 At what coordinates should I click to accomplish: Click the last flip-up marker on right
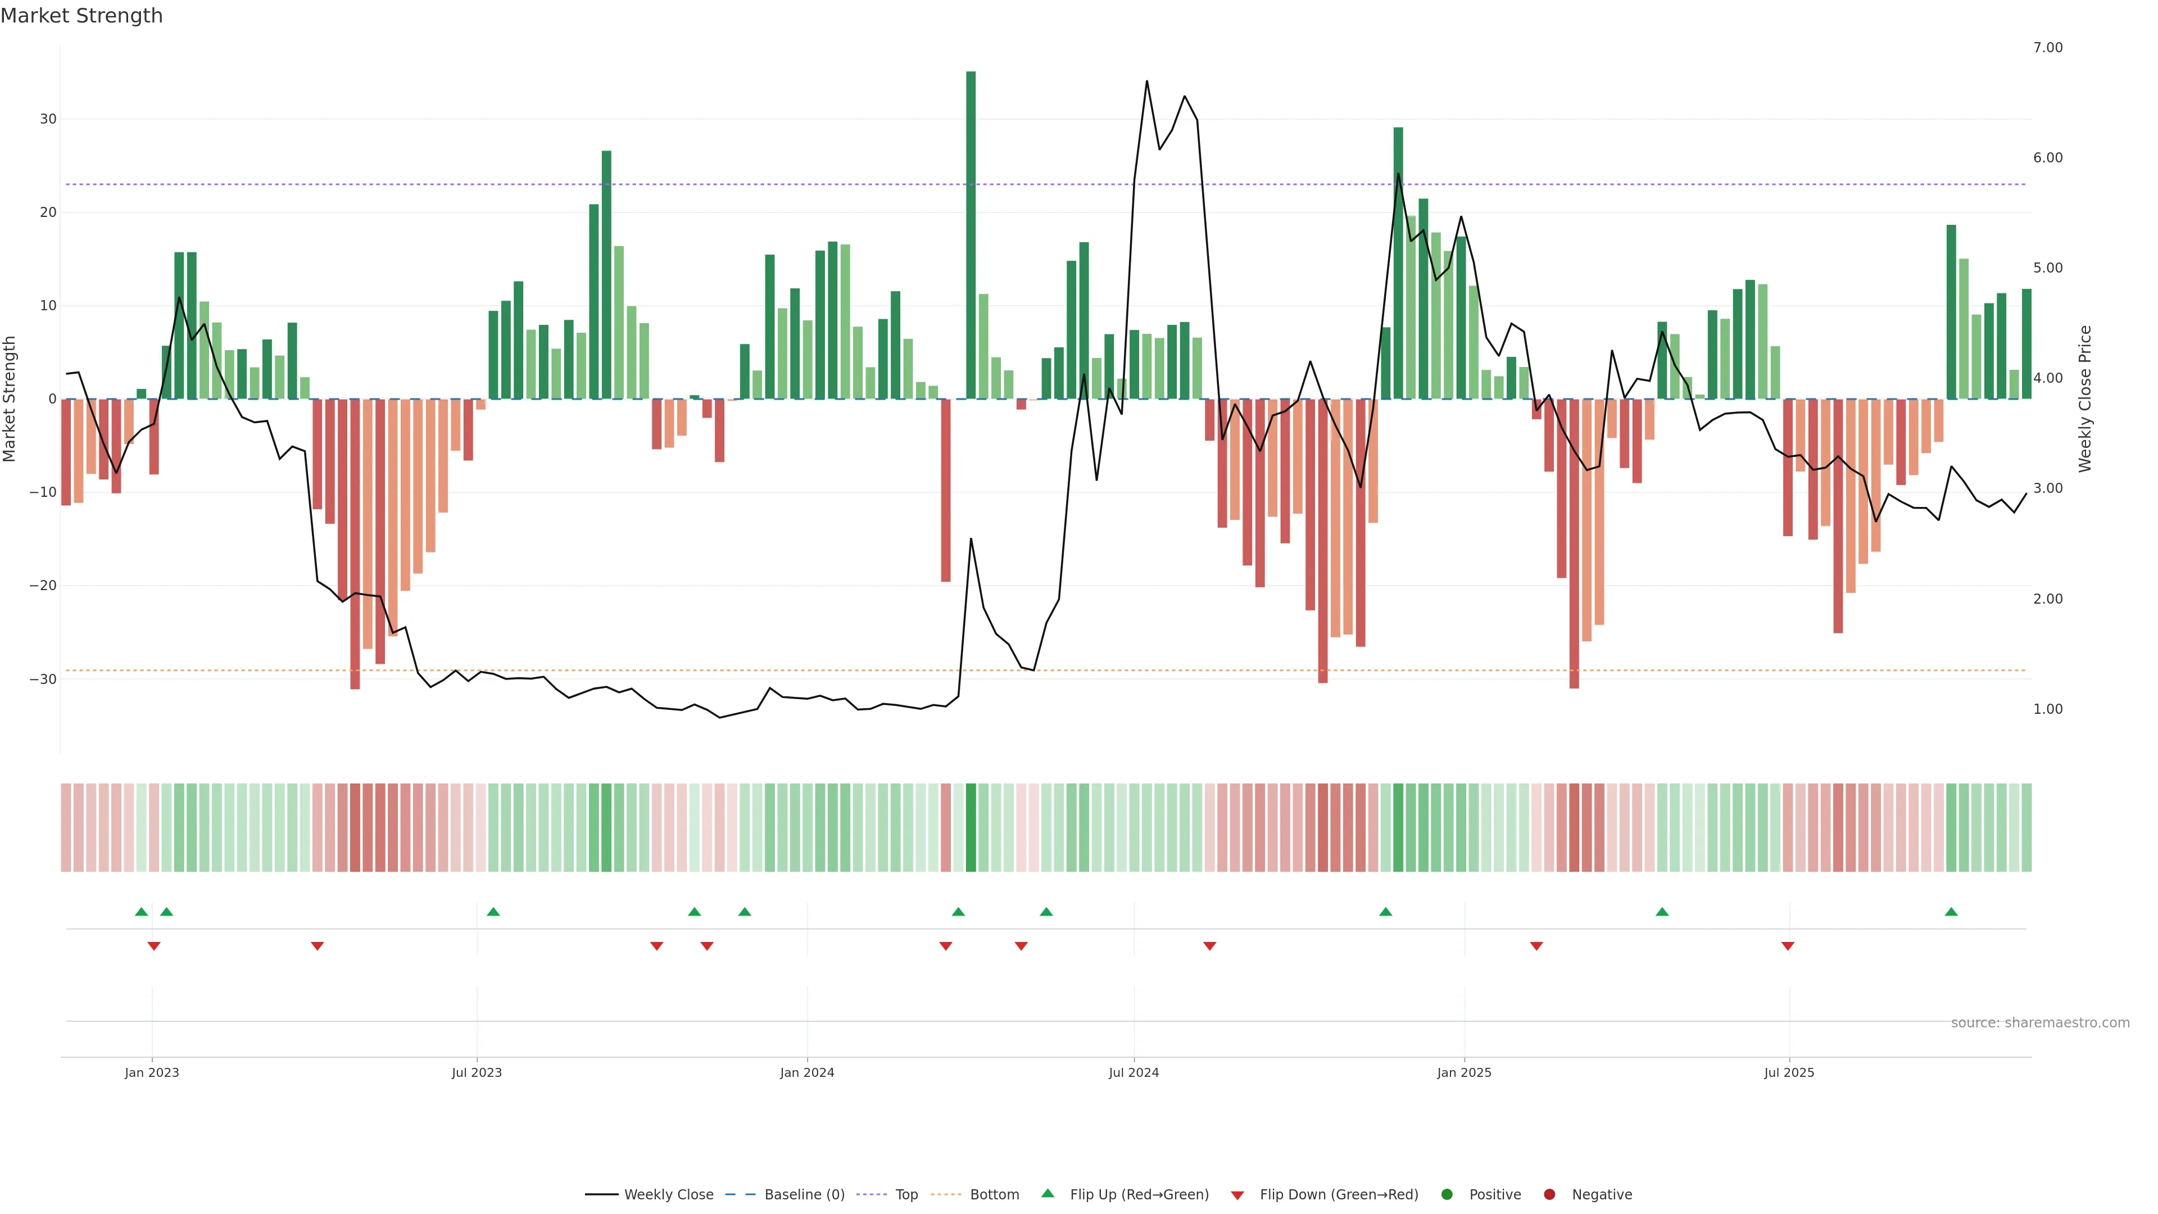1951,912
